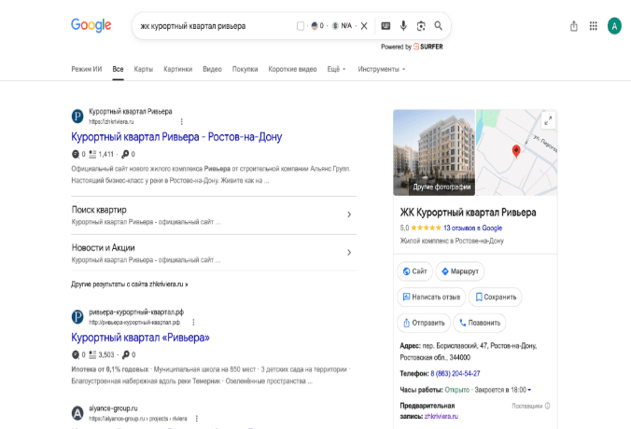The image size is (631, 429).
Task: Open the on-screen keyboard icon
Action: pos(386,26)
